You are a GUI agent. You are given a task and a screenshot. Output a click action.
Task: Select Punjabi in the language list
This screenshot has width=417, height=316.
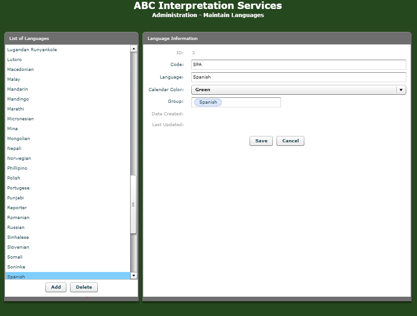[x=68, y=197]
